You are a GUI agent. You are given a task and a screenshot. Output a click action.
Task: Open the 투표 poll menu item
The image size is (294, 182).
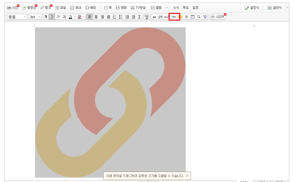[186, 8]
